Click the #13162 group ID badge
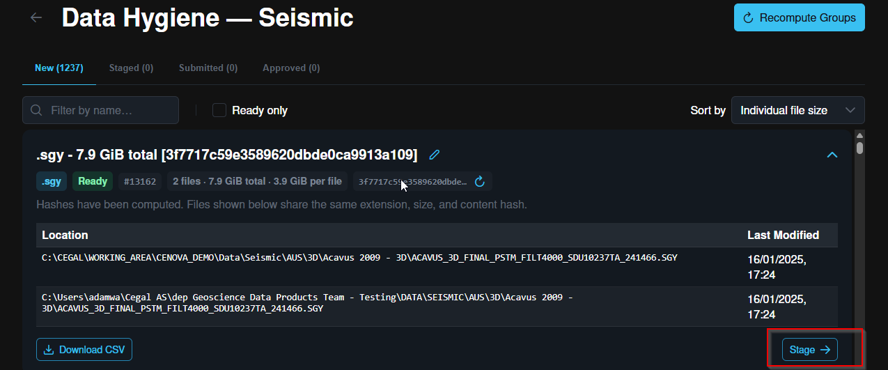Viewport: 888px width, 370px height. (x=140, y=182)
